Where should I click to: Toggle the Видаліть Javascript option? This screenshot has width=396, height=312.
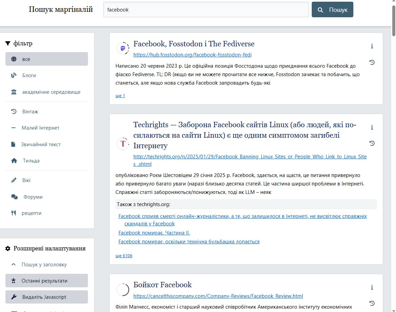(x=46, y=297)
